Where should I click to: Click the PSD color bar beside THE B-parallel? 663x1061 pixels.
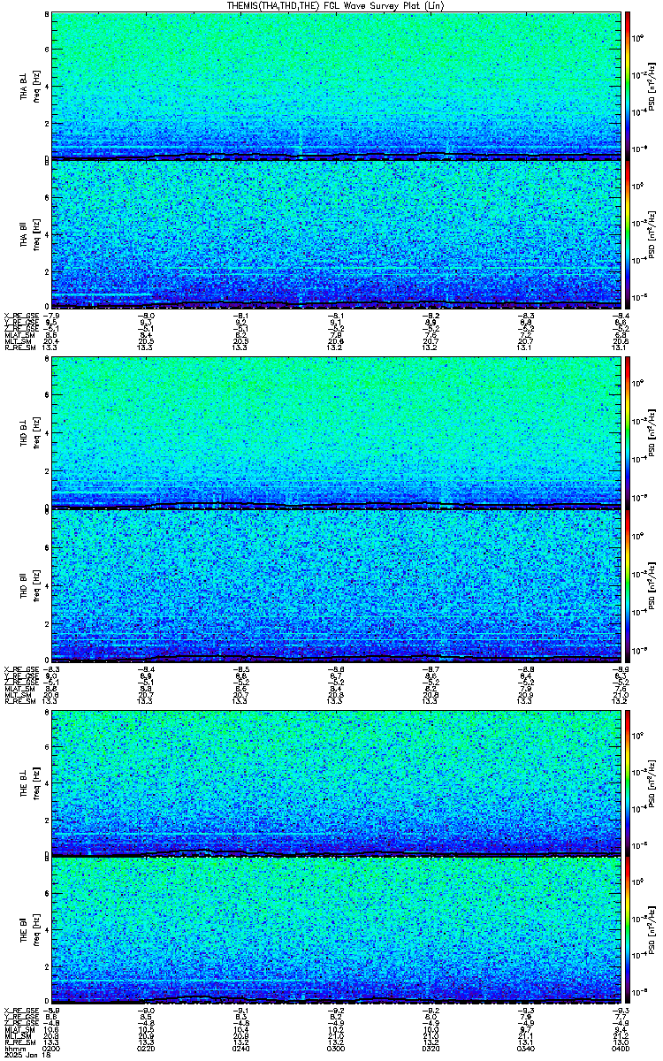pos(628,931)
